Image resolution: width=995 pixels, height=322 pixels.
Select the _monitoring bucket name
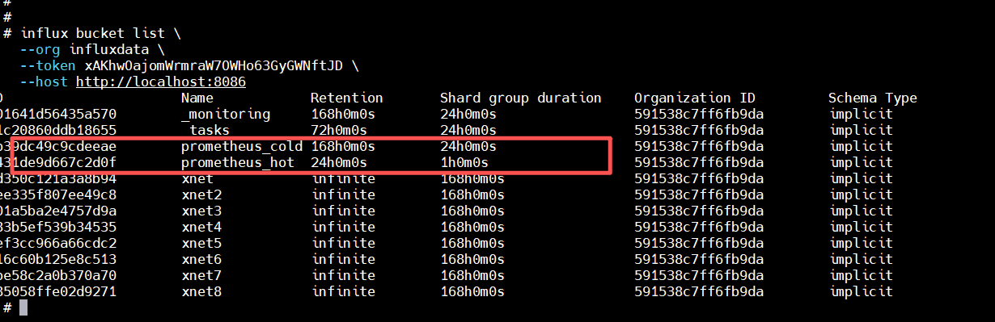[226, 115]
